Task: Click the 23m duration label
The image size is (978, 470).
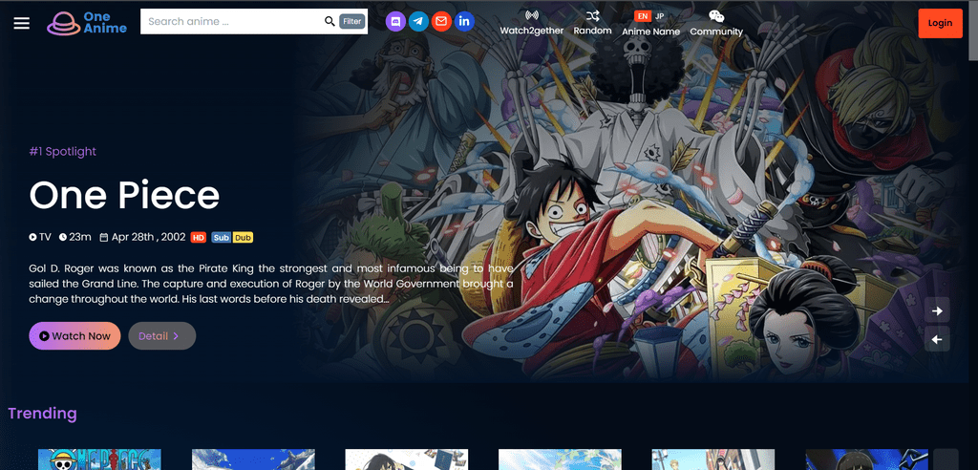Action: pos(75,237)
